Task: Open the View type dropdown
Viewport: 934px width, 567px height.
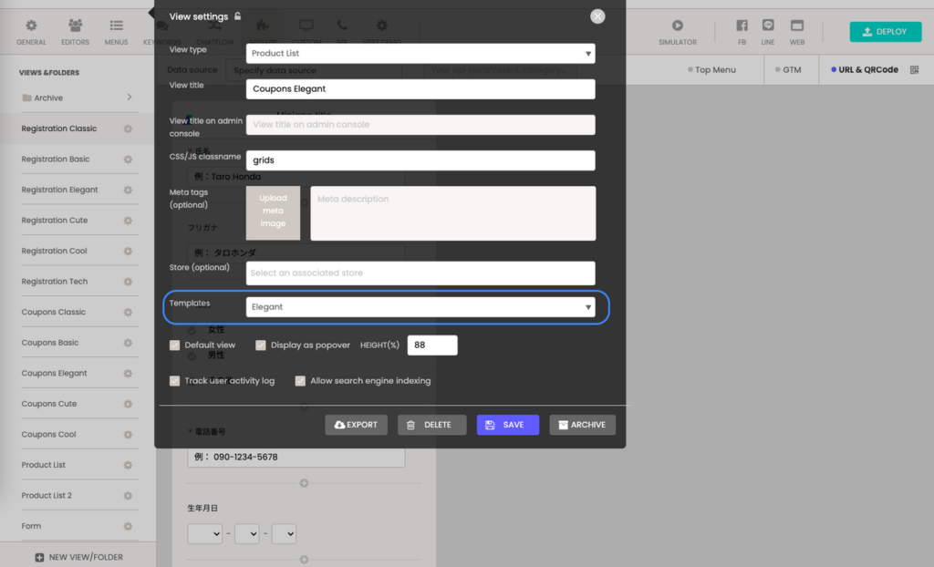Action: pyautogui.click(x=420, y=54)
